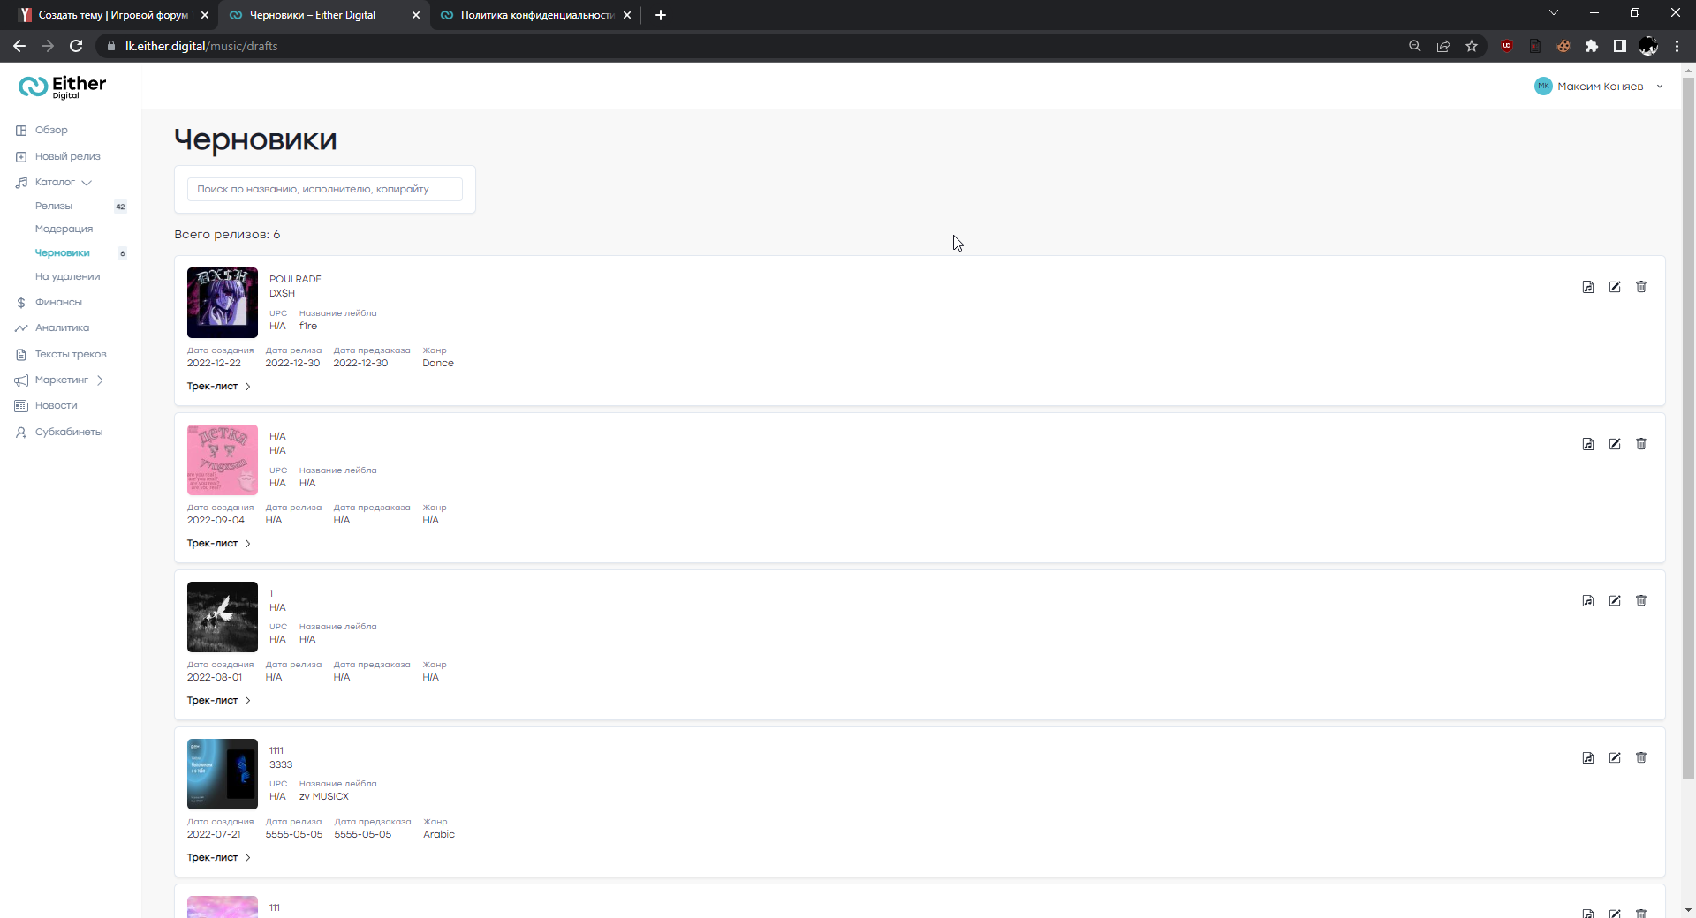The image size is (1696, 918).
Task: Share this page icon
Action: point(1443,46)
